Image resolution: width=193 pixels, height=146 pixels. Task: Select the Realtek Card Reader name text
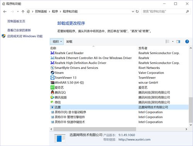(x=69, y=53)
